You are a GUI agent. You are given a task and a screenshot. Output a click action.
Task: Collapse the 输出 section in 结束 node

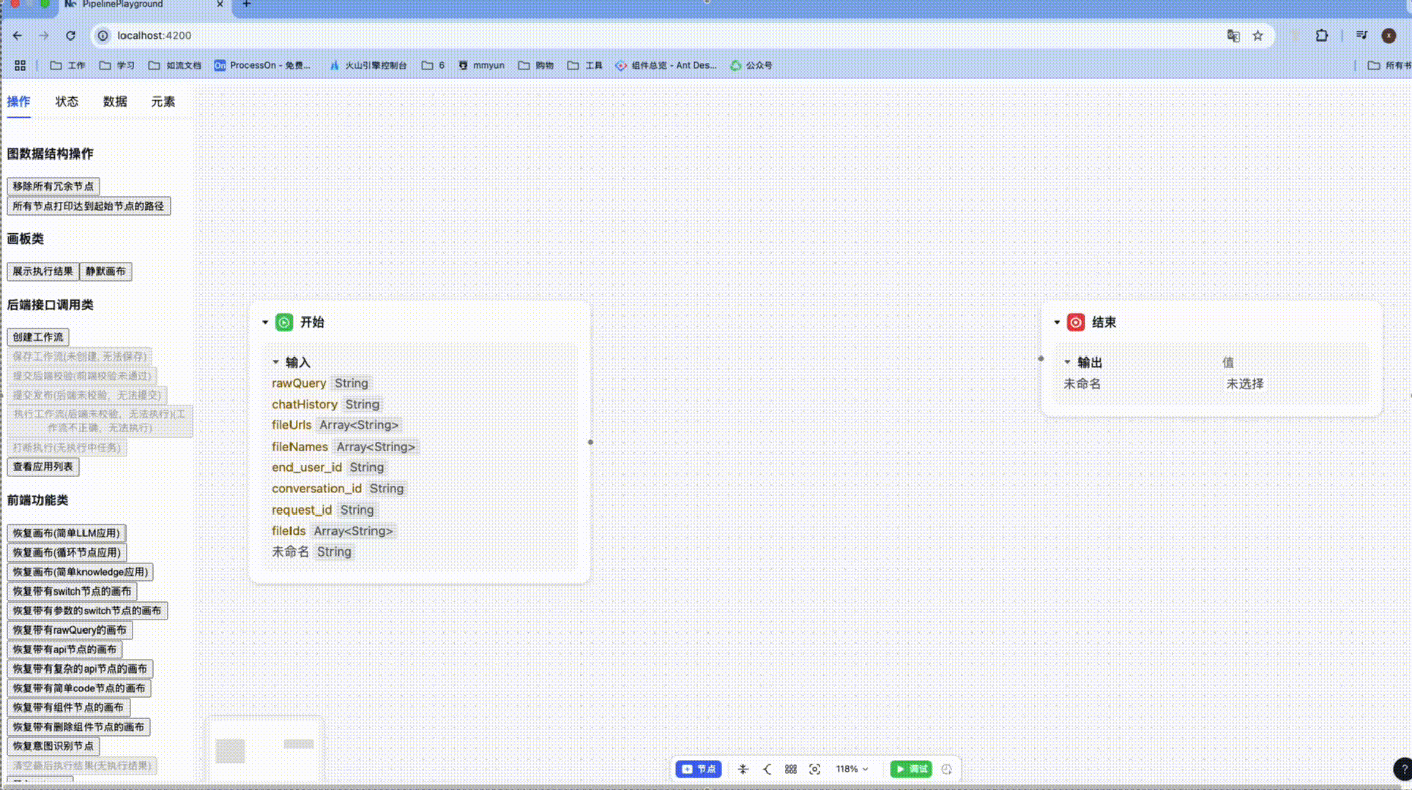pyautogui.click(x=1067, y=362)
